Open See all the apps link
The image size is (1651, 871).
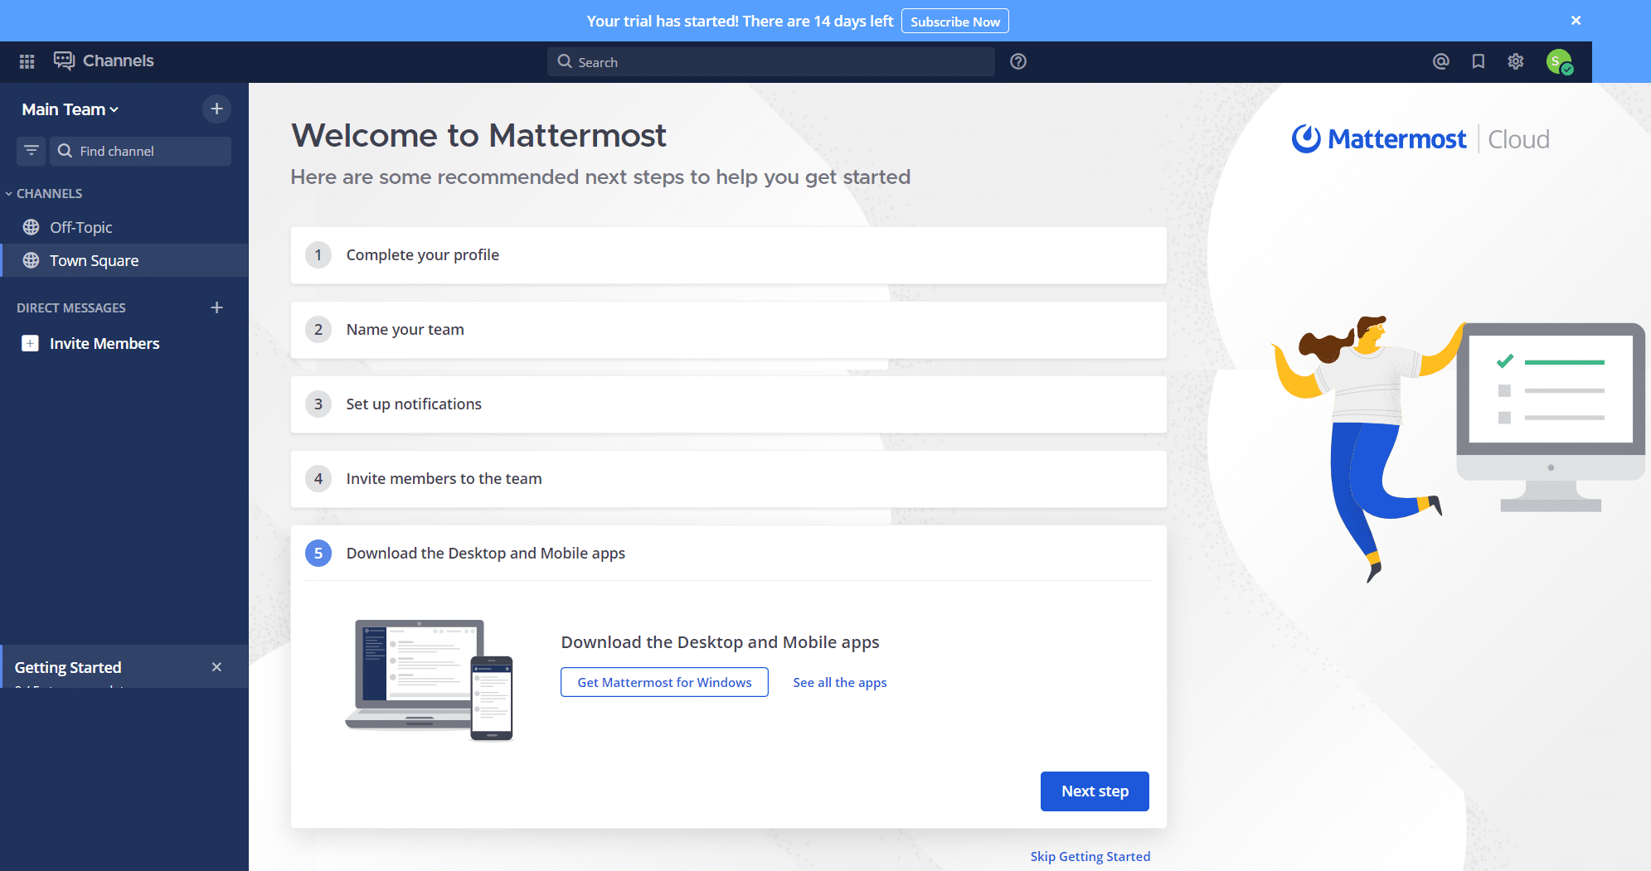point(839,682)
